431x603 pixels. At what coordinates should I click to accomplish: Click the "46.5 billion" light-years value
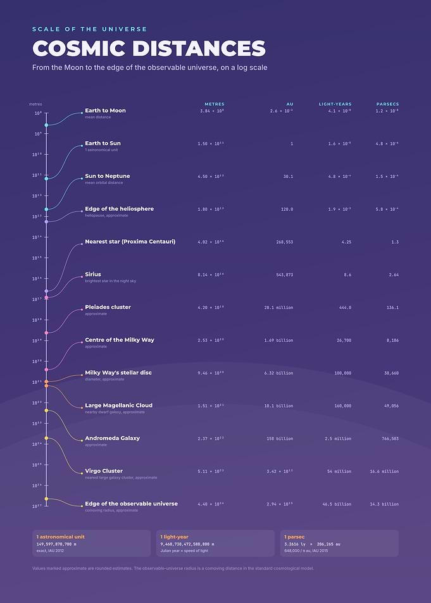pyautogui.click(x=337, y=504)
